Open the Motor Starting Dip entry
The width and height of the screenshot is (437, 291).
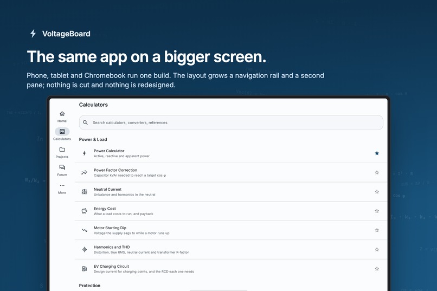click(231, 230)
